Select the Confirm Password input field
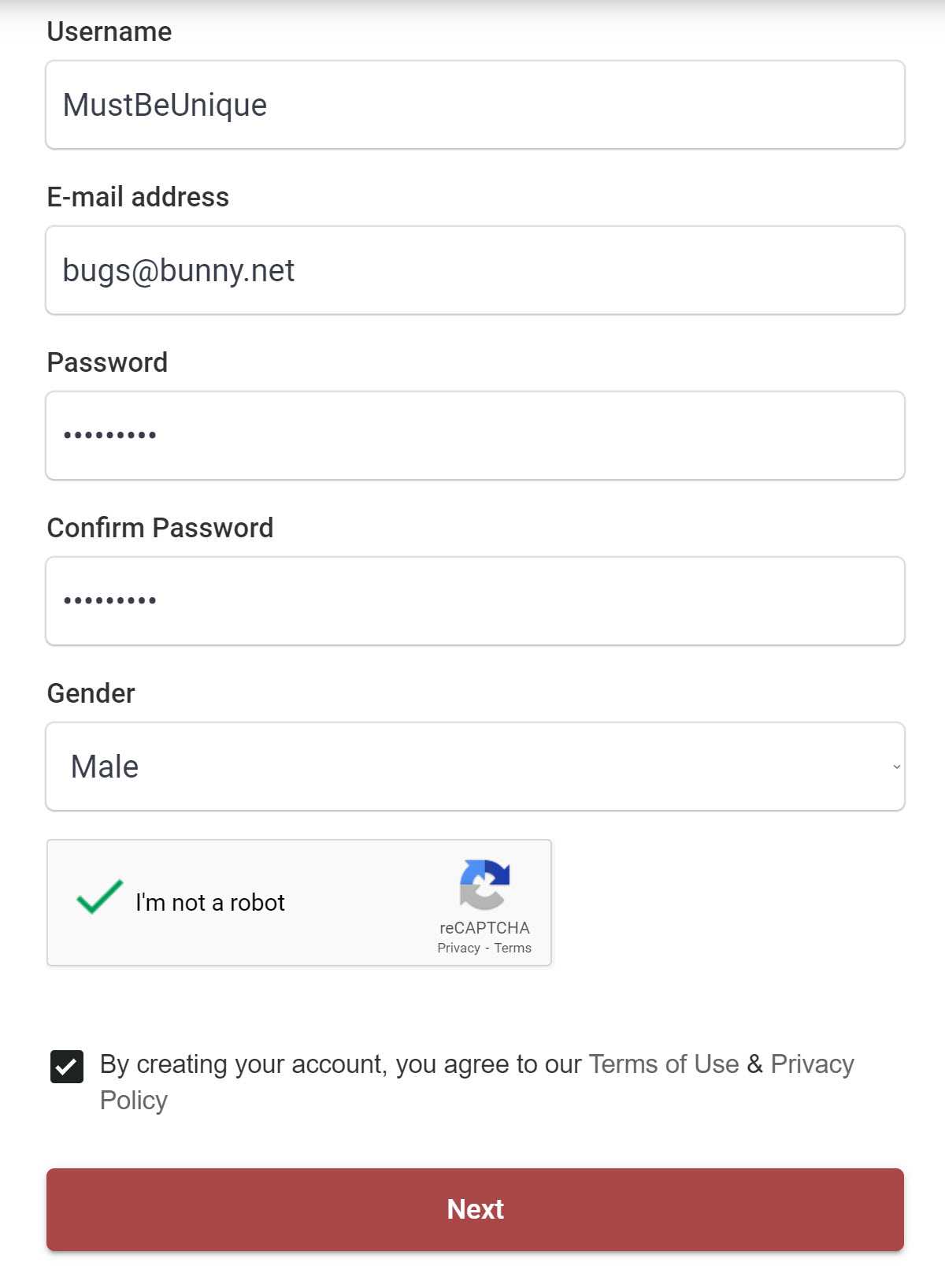This screenshot has height=1266, width=945. click(475, 601)
